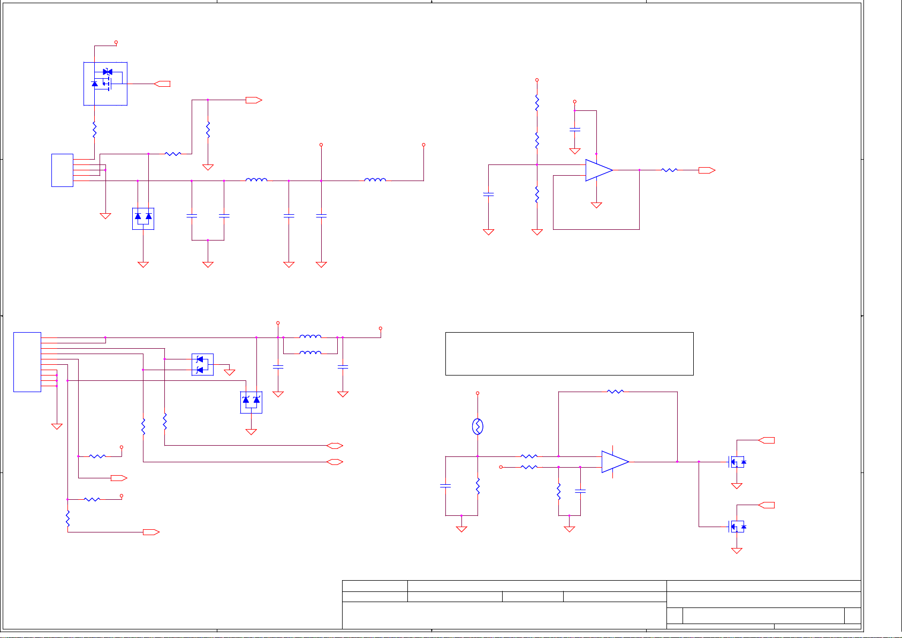Select the resistor directly below the boxed MOSFET

(94, 130)
